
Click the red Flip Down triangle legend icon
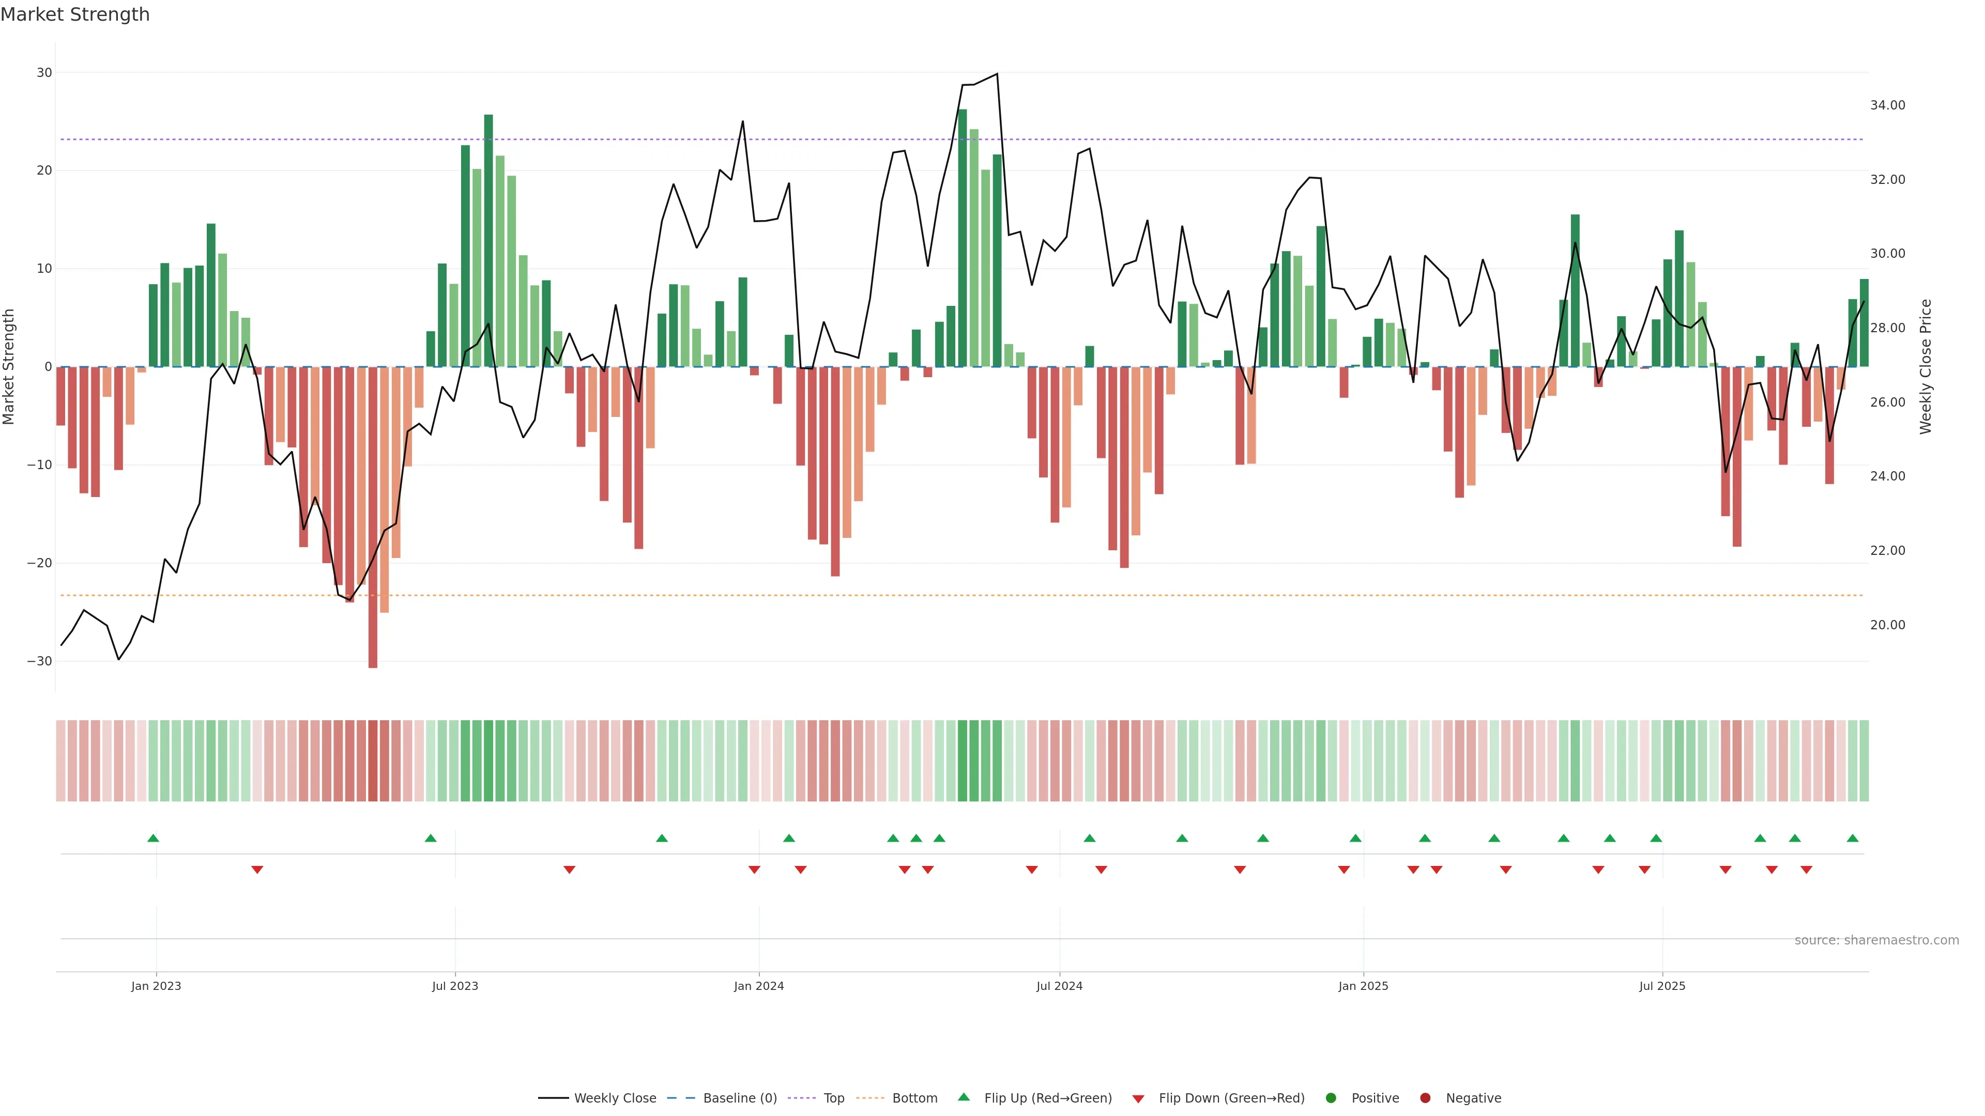1138,1098
